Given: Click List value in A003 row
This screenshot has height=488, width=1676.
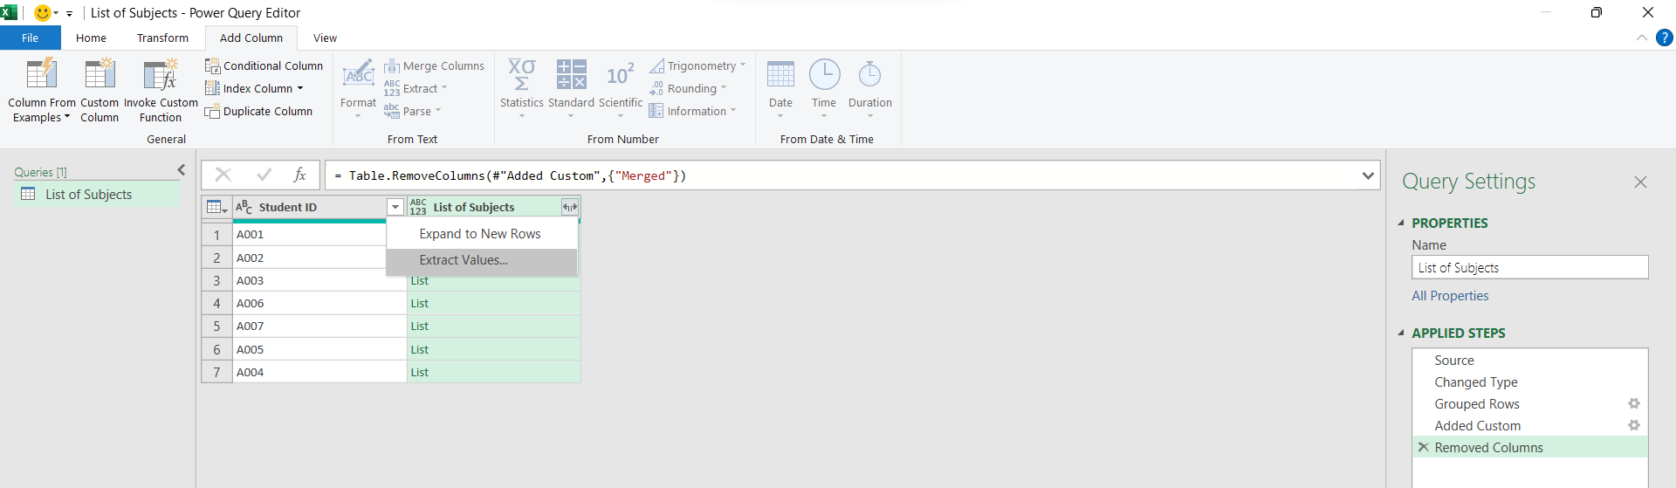Looking at the screenshot, I should pyautogui.click(x=420, y=280).
